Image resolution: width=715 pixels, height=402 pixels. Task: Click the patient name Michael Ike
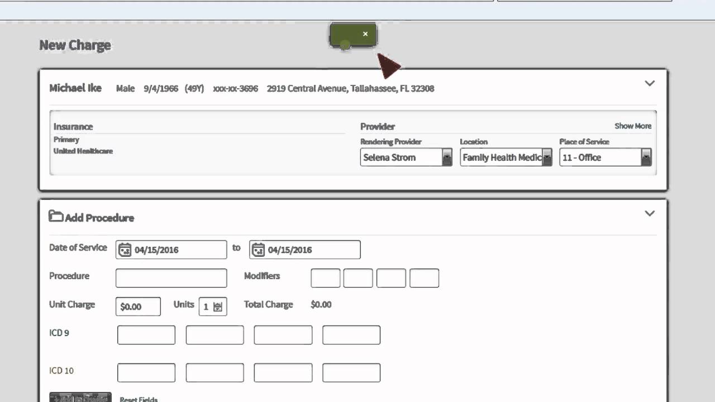pos(75,88)
